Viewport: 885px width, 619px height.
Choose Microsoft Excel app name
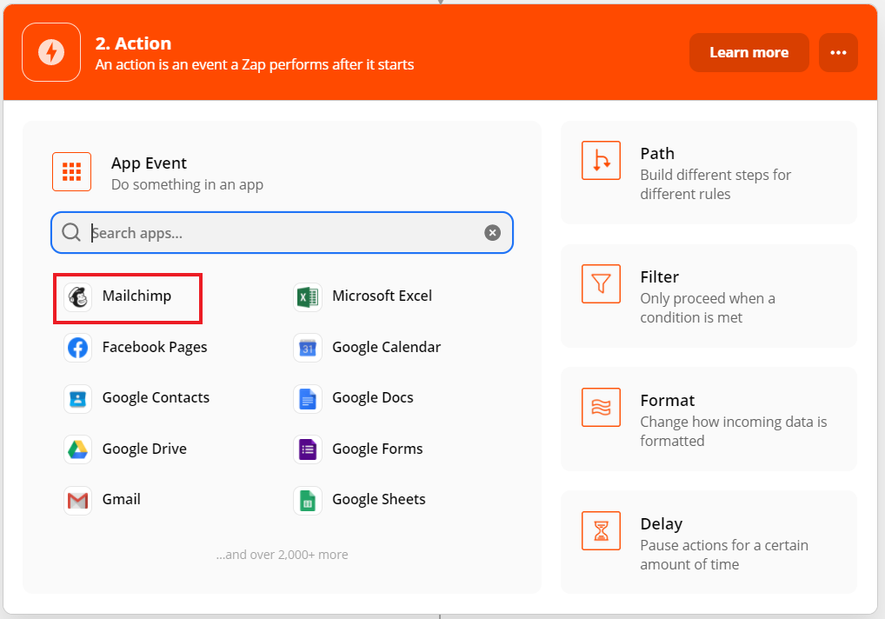tap(383, 296)
